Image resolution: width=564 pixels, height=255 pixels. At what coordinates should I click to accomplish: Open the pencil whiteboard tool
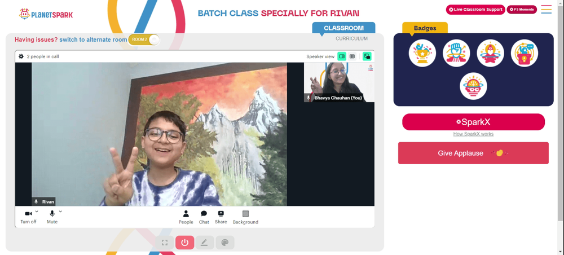tap(205, 243)
